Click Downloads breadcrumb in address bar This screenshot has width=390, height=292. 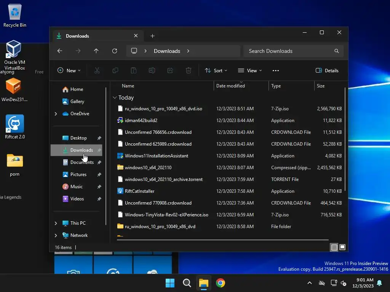[x=167, y=51]
